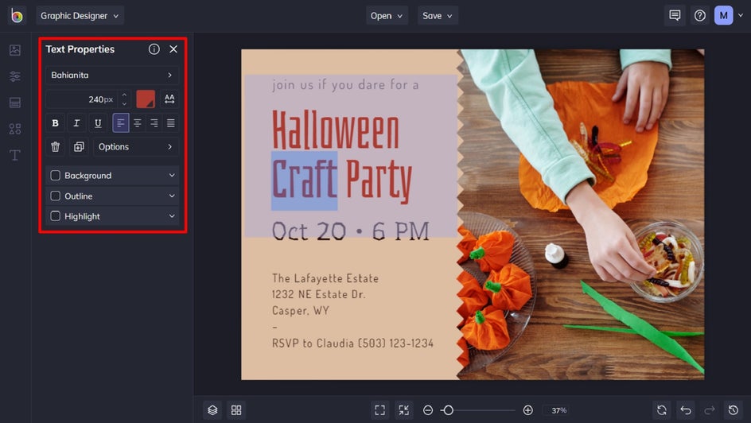Close the Text Properties panel

click(173, 49)
